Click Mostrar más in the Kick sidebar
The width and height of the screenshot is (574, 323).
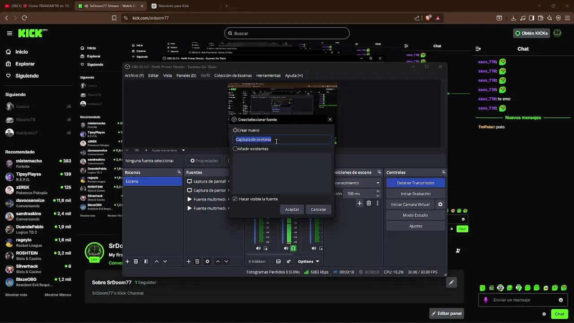click(16, 295)
